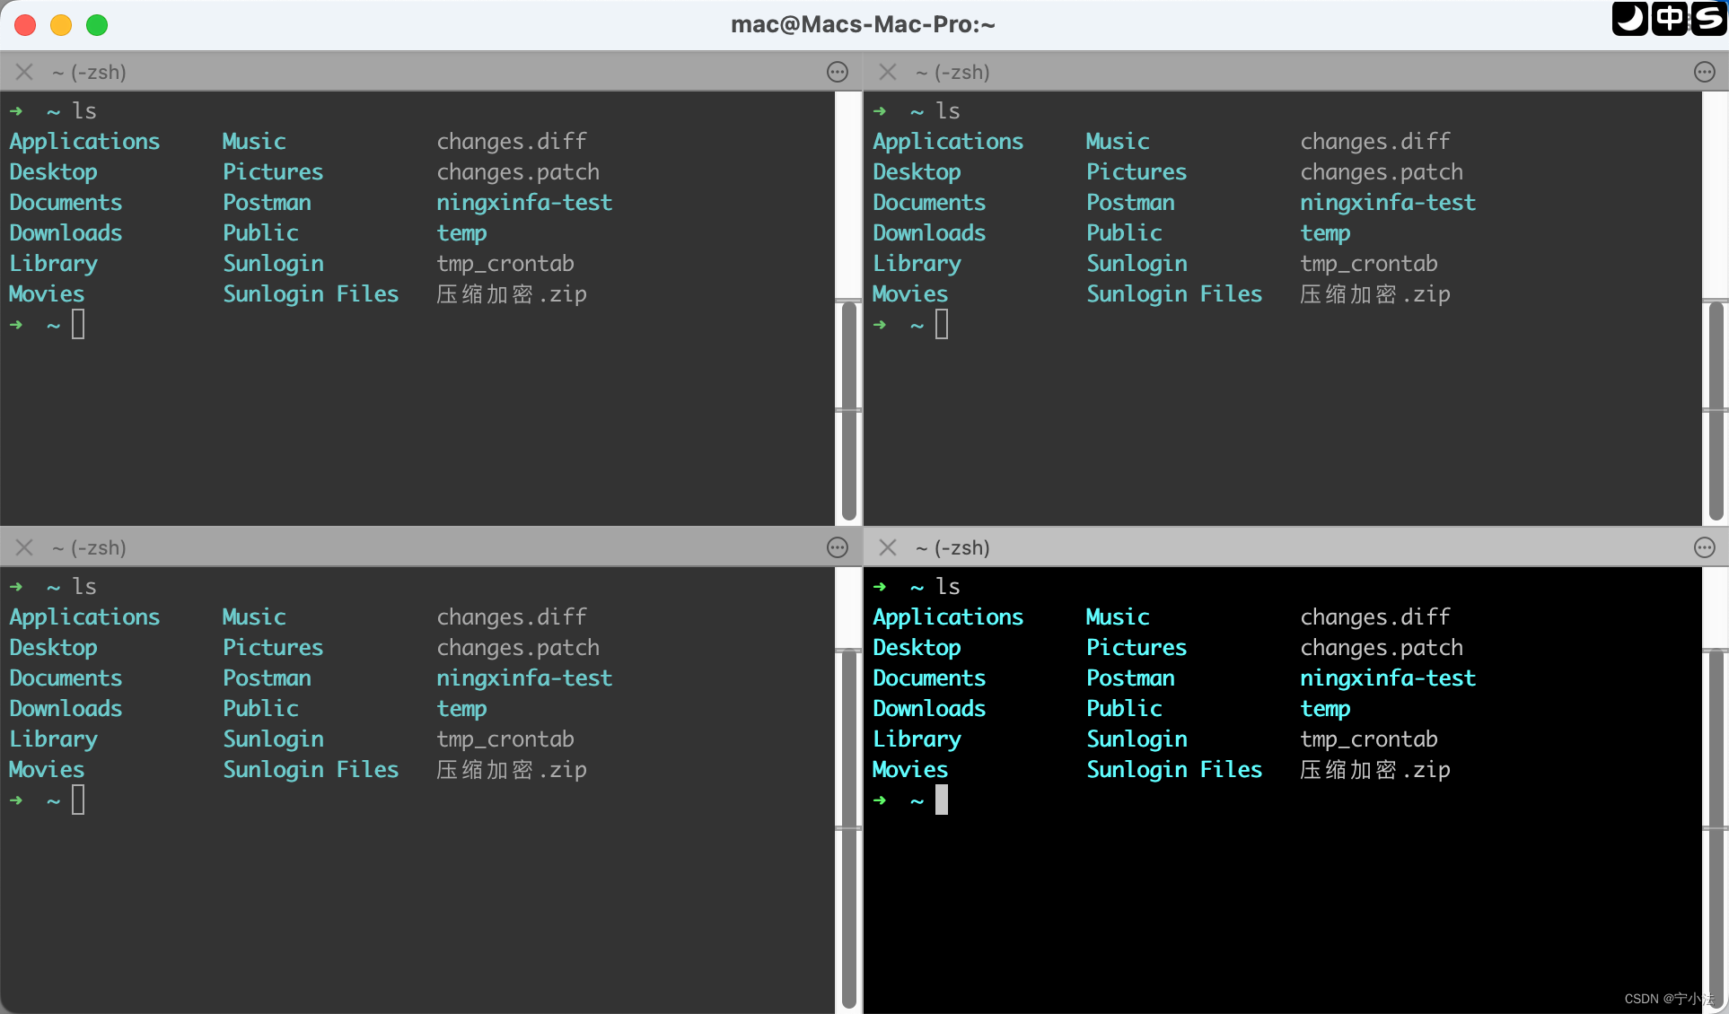The width and height of the screenshot is (1729, 1014).
Task: Close the bottom-right zsh pane
Action: tap(888, 547)
